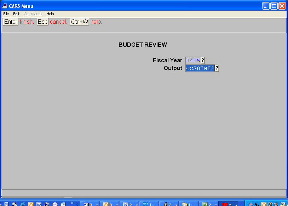Select the red CARS taskbar group

point(226,204)
